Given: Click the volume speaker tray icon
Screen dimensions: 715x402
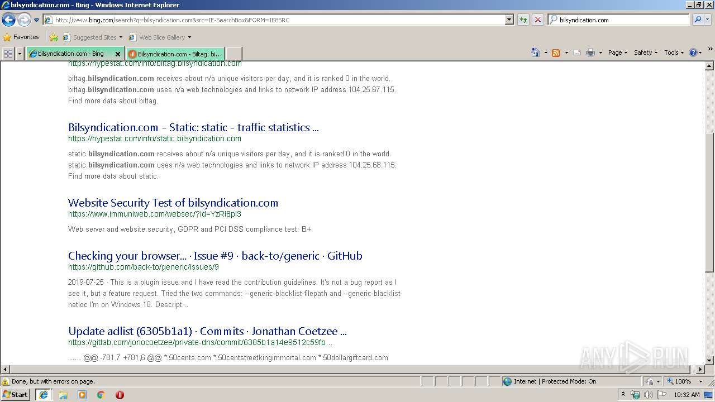Looking at the screenshot, I should point(648,395).
